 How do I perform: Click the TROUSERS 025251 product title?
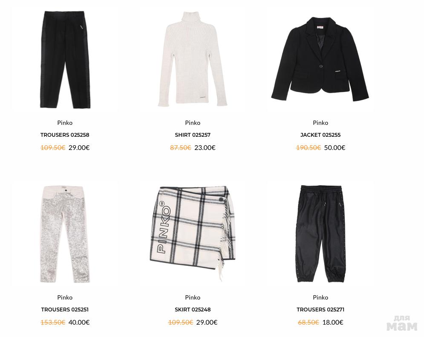tap(65, 309)
